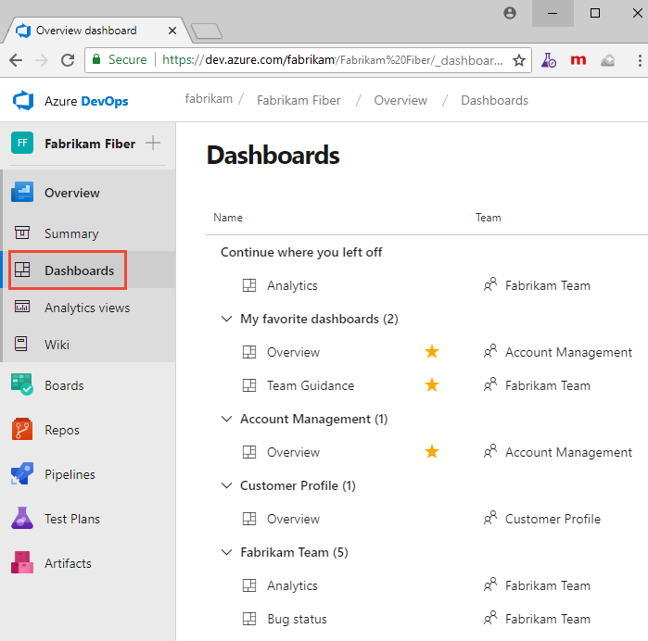Click the address bar URL field
Screen dimensions: 648x641
(308, 60)
